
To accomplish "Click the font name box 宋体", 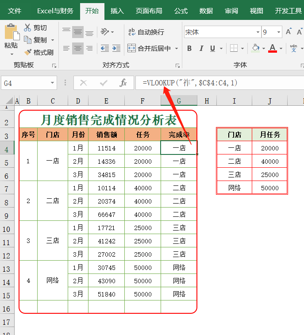I will tap(219, 32).
